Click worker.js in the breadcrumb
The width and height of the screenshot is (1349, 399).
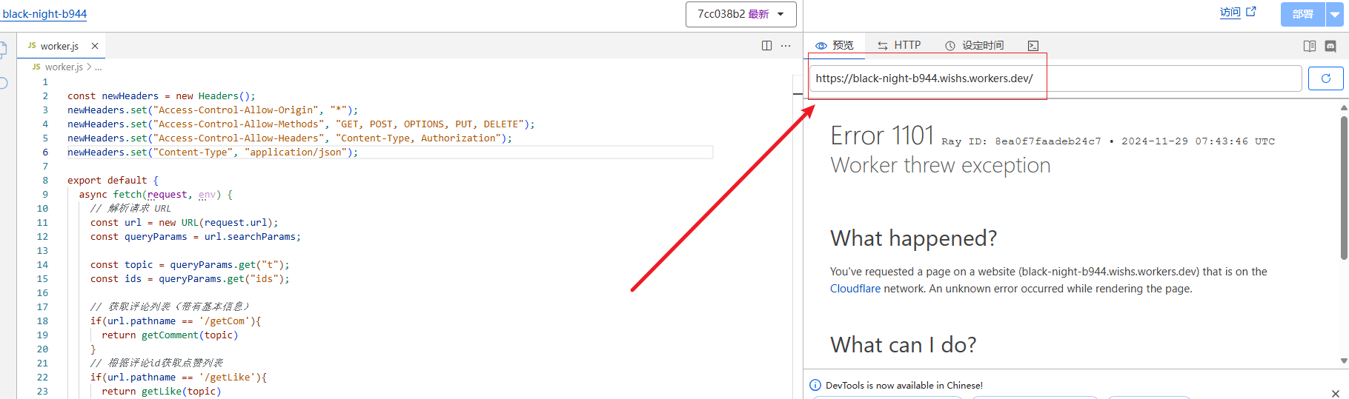point(64,67)
